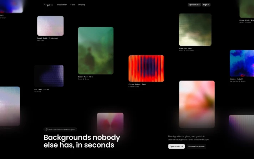
Task: Select the 'Fluted Ember, Rust' caption
Action: [x=137, y=84]
